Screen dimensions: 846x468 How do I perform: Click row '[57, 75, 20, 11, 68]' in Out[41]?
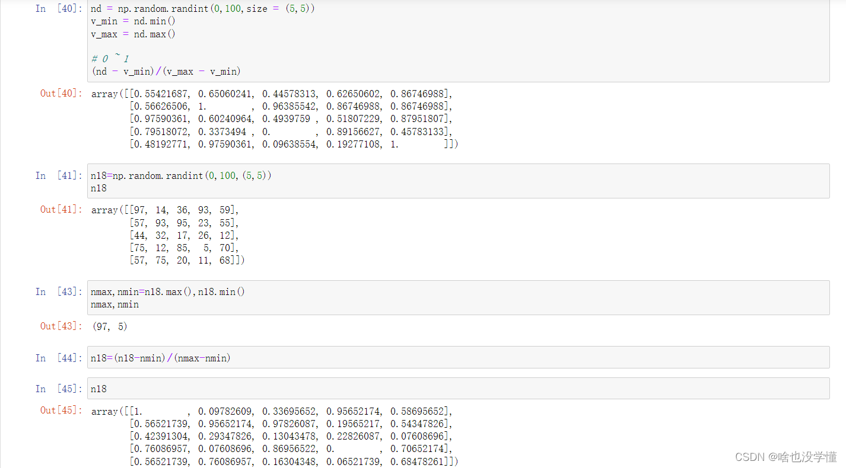pyautogui.click(x=184, y=260)
